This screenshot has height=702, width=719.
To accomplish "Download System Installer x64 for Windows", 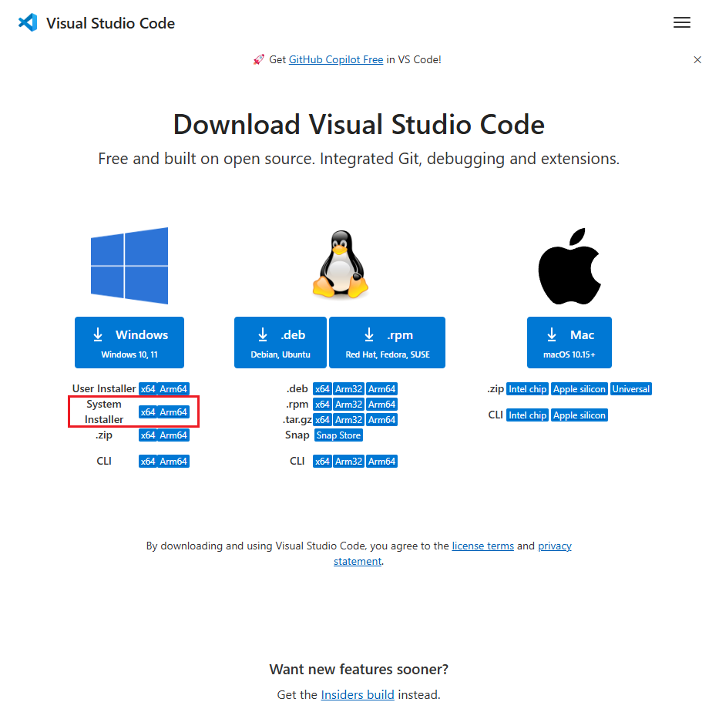I will [x=150, y=411].
